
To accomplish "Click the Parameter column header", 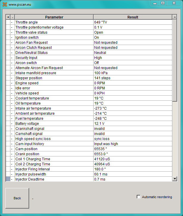I will click(x=54, y=17).
